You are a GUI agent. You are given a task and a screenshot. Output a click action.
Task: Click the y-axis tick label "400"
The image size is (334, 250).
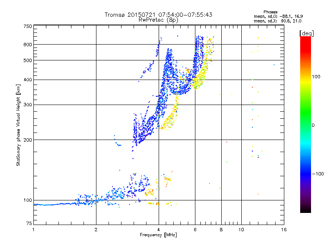tap(28, 80)
